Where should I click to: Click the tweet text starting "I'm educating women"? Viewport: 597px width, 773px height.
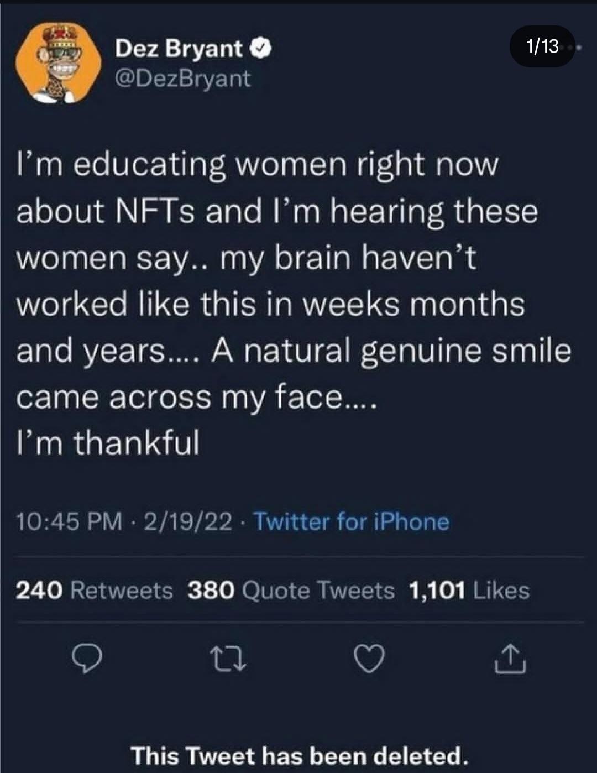257,165
